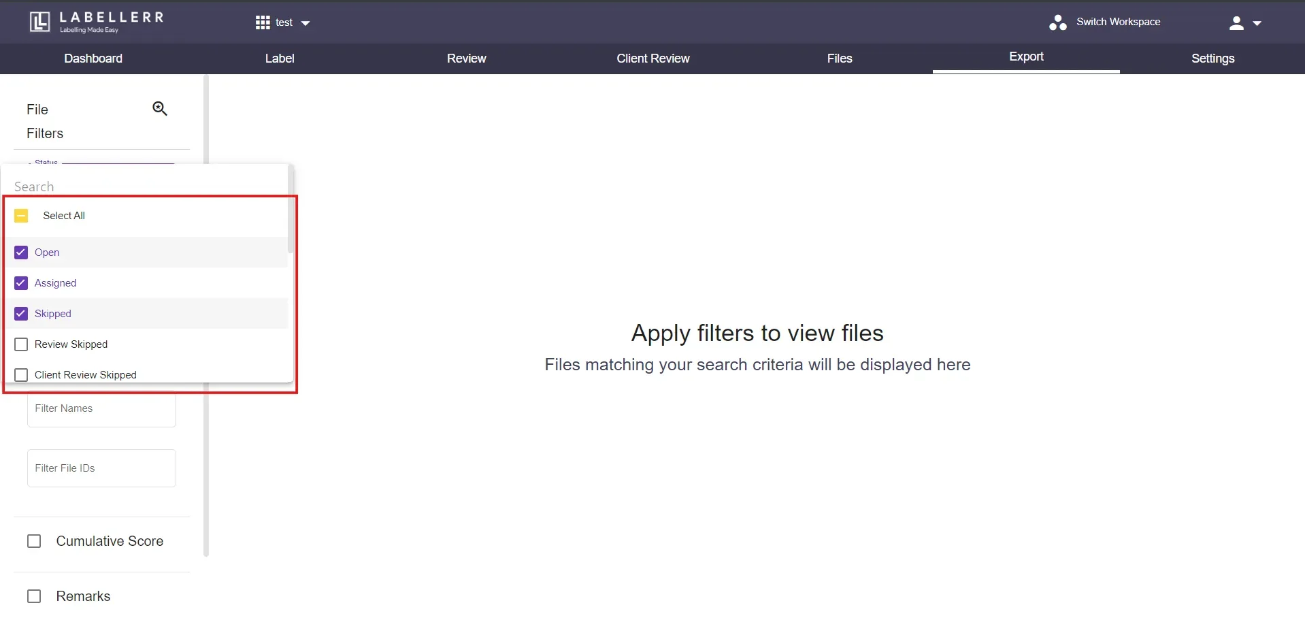Expand the user account dropdown arrow
Image resolution: width=1305 pixels, height=618 pixels.
click(x=1257, y=23)
